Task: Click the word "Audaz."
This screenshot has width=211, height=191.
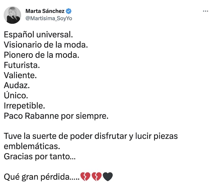Action: (17, 85)
